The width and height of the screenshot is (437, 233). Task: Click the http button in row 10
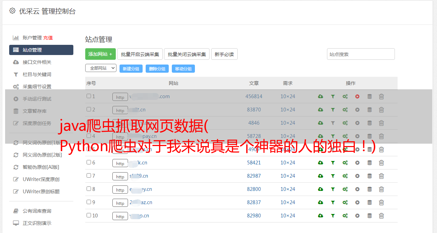coord(120,216)
